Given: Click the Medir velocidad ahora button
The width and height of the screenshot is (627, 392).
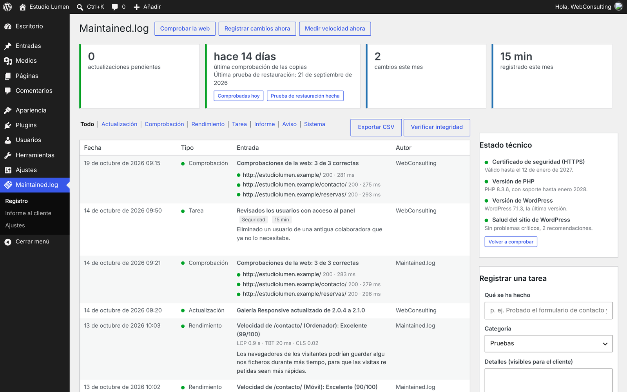Looking at the screenshot, I should (x=335, y=29).
